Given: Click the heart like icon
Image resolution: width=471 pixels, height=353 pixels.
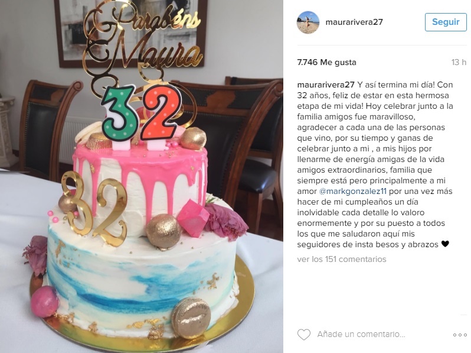Looking at the screenshot, I should click(304, 334).
